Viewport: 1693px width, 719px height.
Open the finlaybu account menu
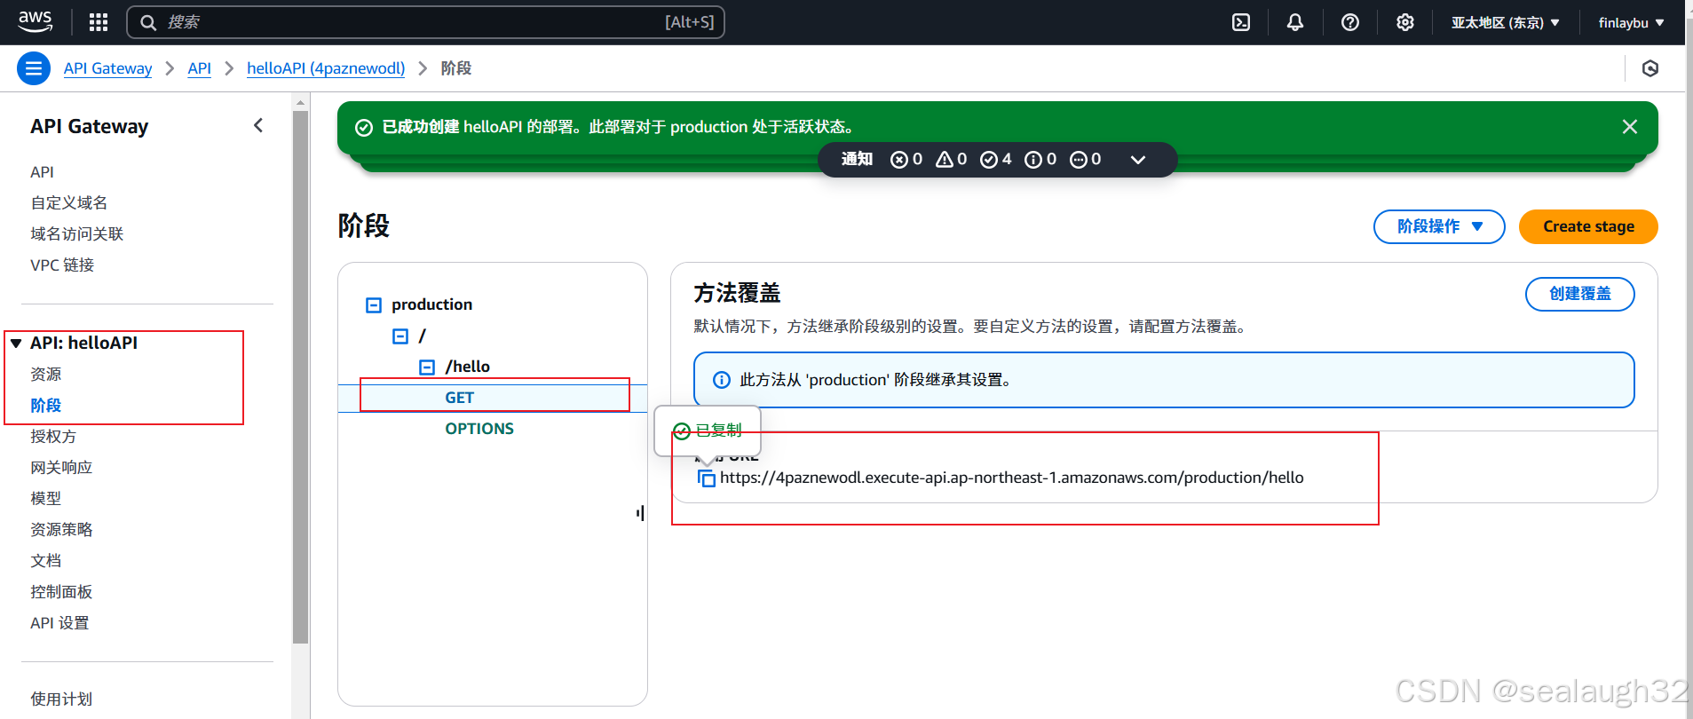tap(1632, 22)
